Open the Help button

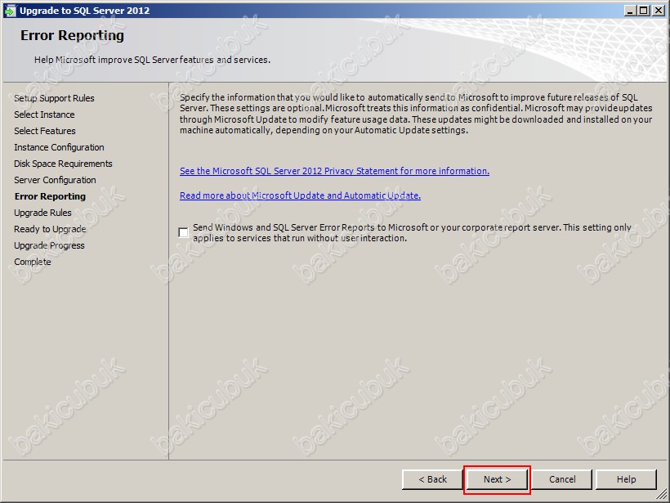626,479
